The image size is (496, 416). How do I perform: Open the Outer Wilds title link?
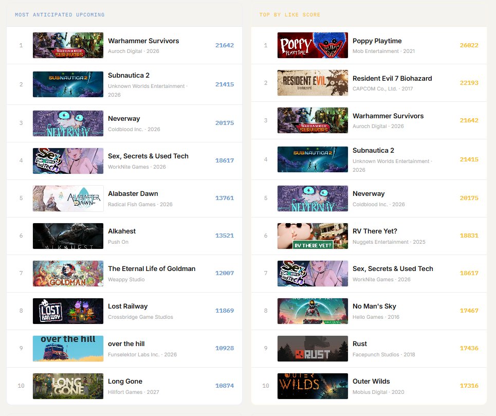[x=371, y=381]
